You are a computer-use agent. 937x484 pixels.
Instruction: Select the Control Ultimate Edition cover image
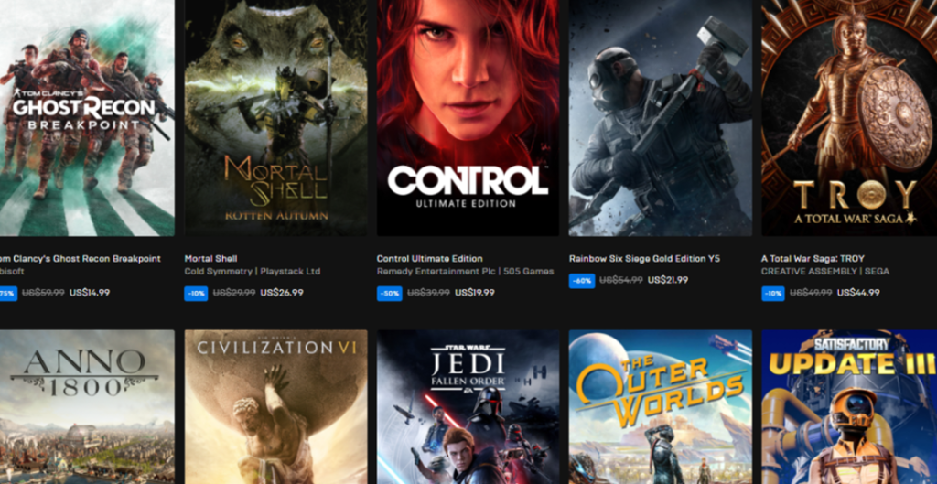[468, 118]
